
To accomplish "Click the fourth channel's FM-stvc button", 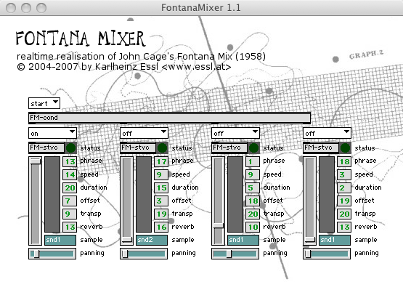I will (321, 148).
